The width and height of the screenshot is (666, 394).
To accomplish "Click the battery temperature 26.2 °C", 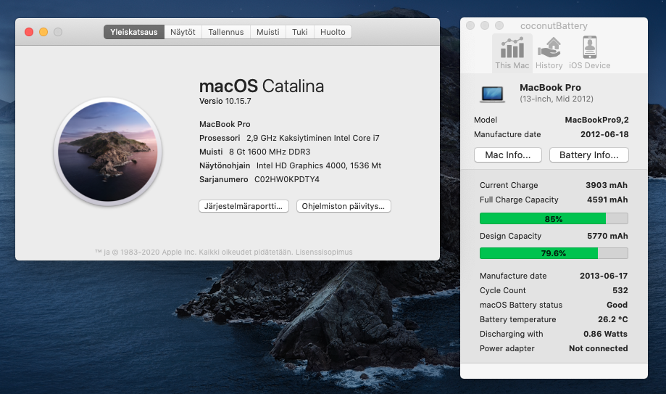I will click(613, 319).
